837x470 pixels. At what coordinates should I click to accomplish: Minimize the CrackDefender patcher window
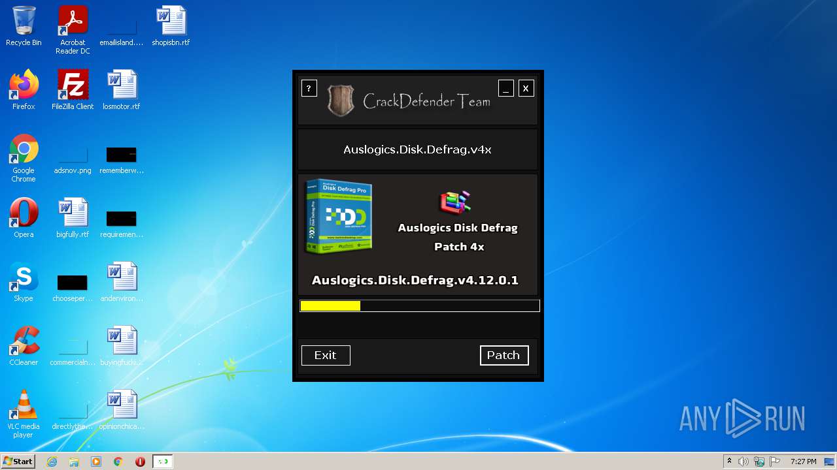(x=505, y=88)
